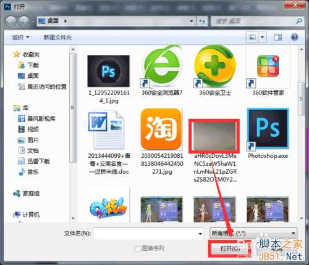This screenshot has height=265, width=309.
Task: Select the 360软件管家 shortcut icon
Action: 268,67
